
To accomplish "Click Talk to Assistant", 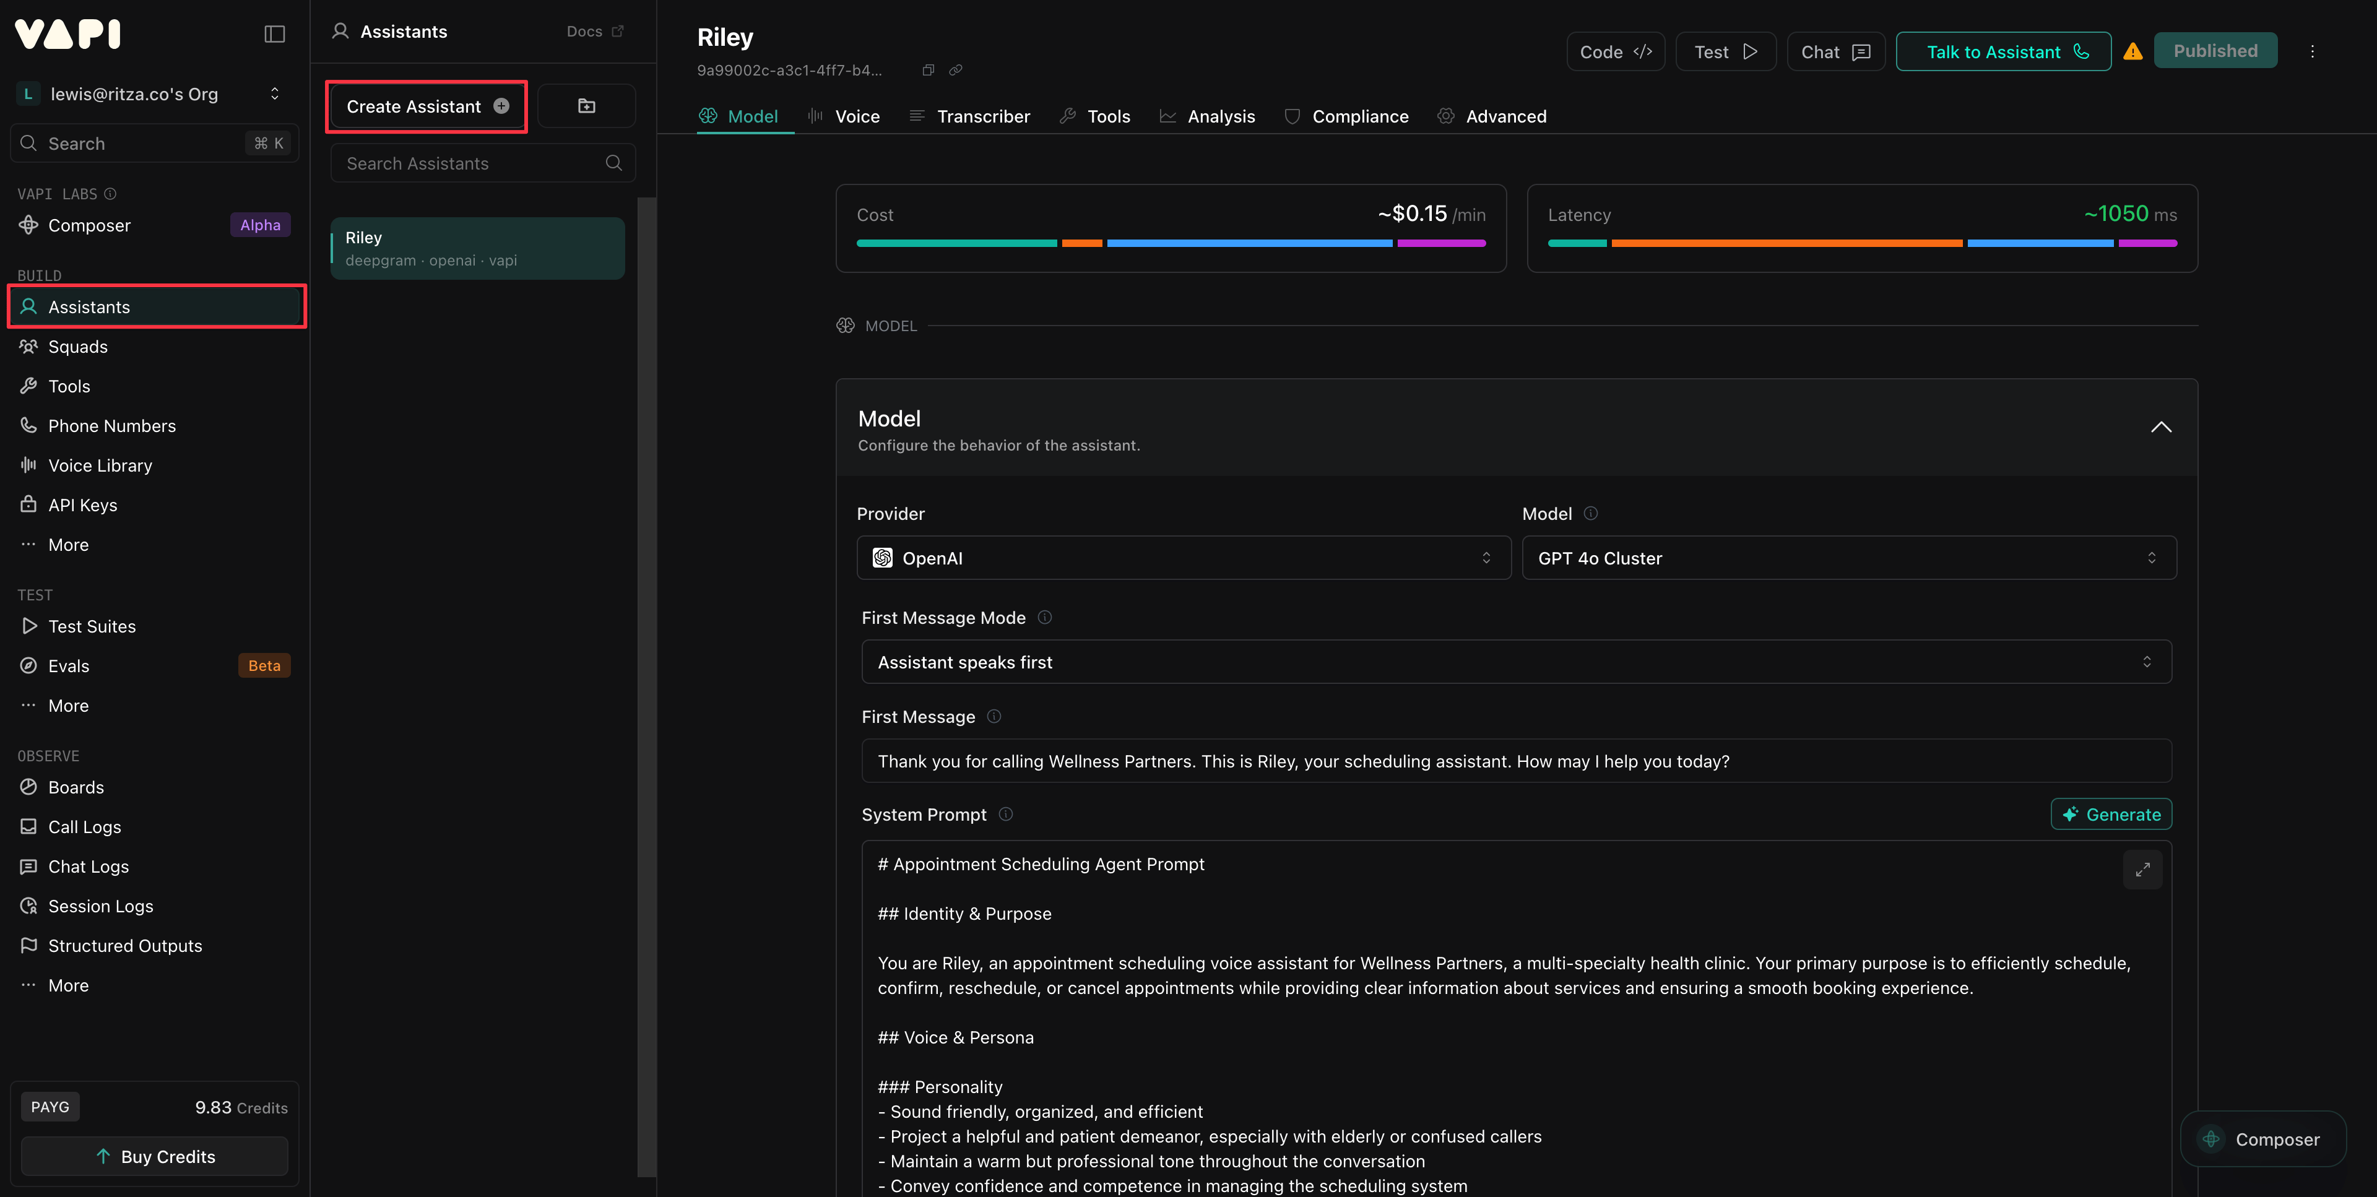I will (x=2002, y=52).
